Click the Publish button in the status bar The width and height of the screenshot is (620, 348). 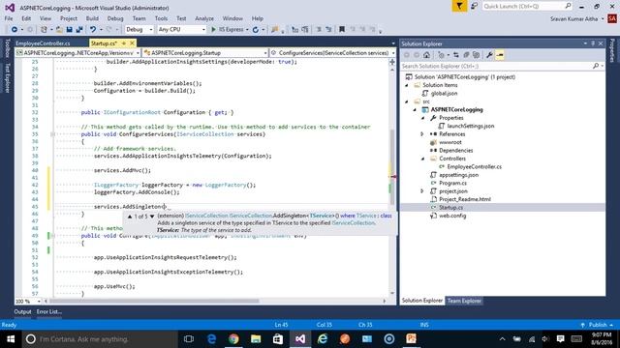click(x=597, y=325)
